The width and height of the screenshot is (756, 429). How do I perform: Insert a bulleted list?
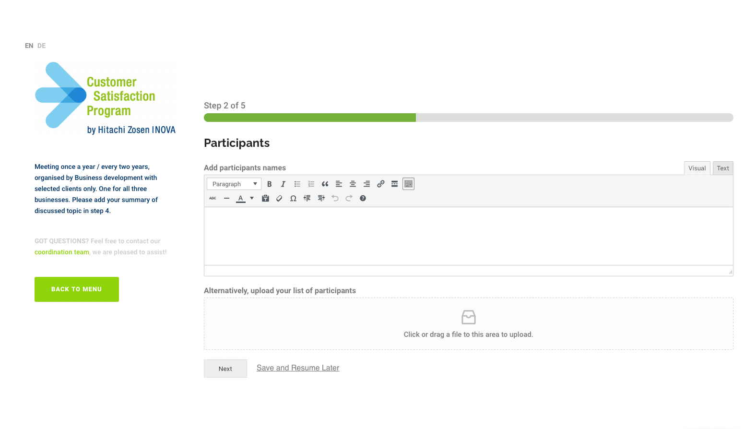(x=297, y=184)
